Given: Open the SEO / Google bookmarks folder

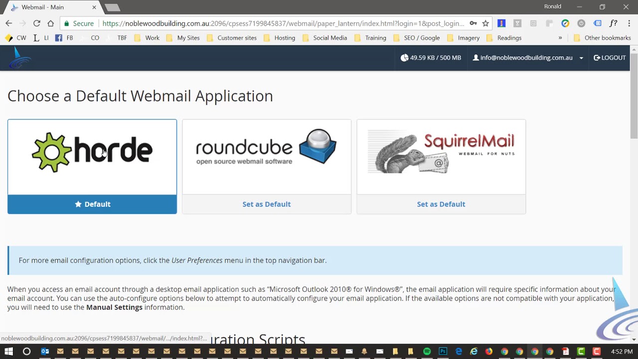Looking at the screenshot, I should point(416,38).
